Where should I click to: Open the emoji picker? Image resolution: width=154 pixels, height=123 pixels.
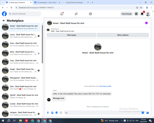tap(143, 113)
